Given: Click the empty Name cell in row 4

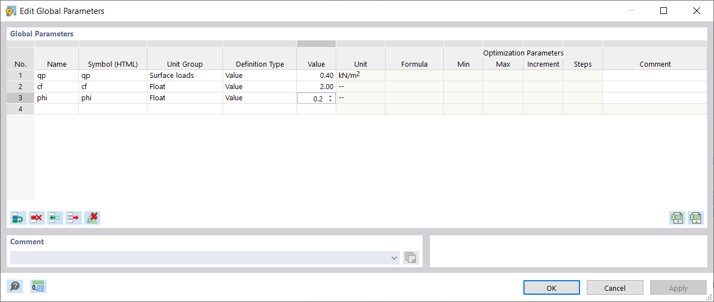Looking at the screenshot, I should tap(57, 109).
